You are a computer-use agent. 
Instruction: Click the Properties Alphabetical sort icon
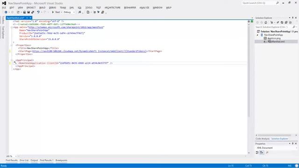pos(262,153)
